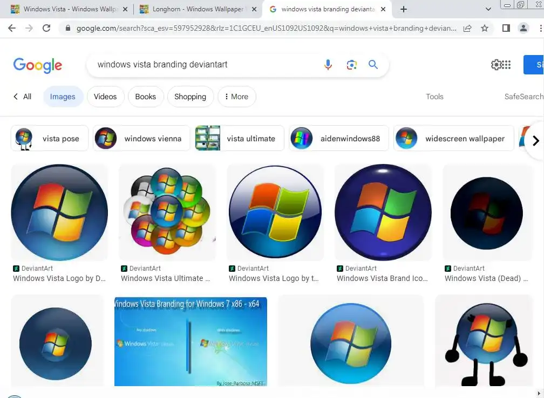Switch to the Longhorn Windows Wallpaper tab

tap(198, 9)
